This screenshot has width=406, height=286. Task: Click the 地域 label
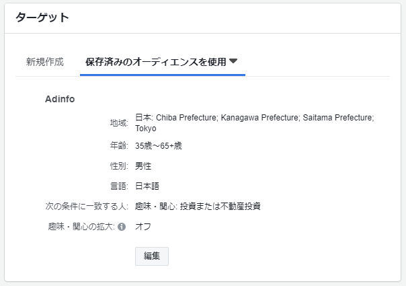point(119,123)
